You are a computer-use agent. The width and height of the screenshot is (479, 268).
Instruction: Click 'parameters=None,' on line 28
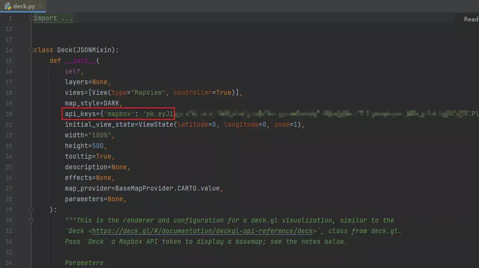tap(95, 199)
